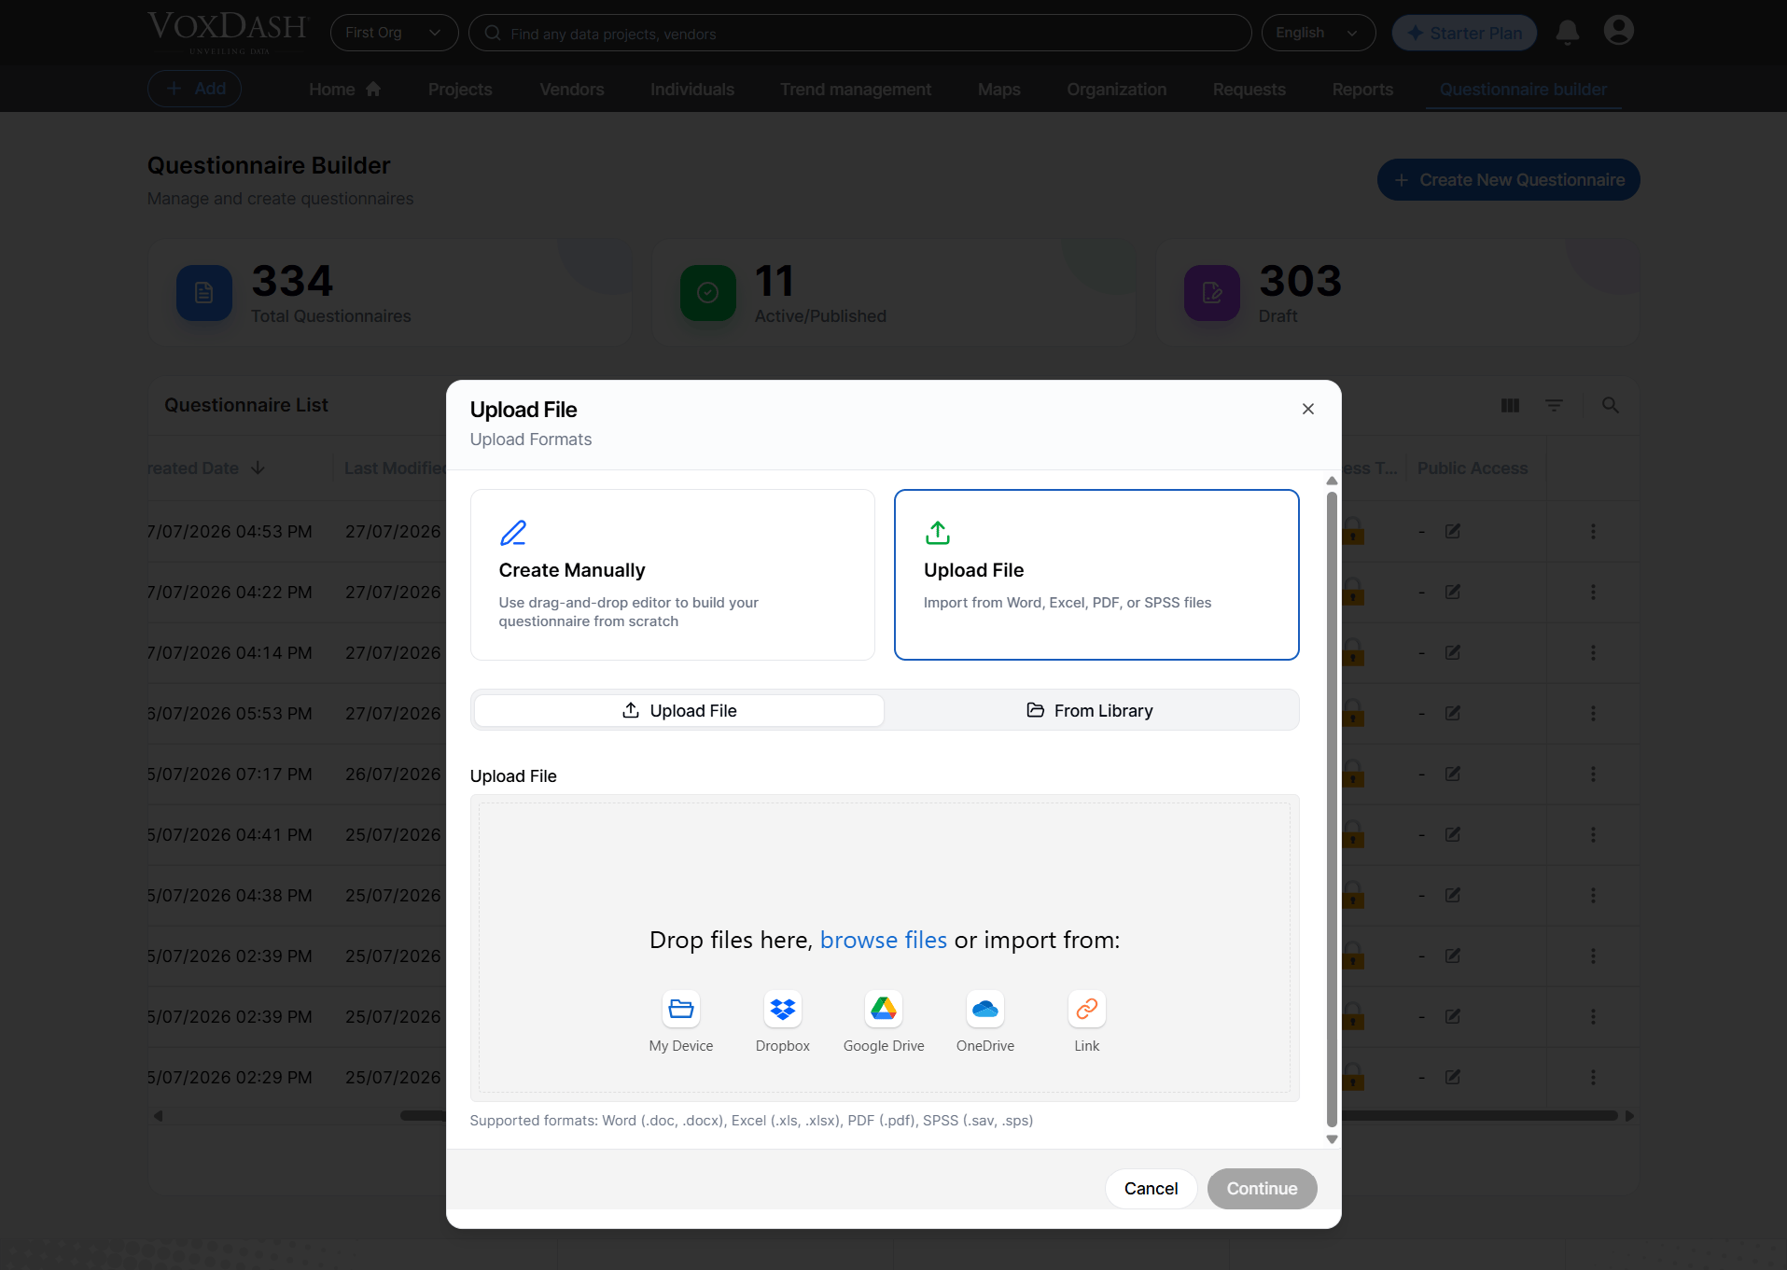Click the Continue button
This screenshot has height=1270, width=1787.
click(1262, 1188)
